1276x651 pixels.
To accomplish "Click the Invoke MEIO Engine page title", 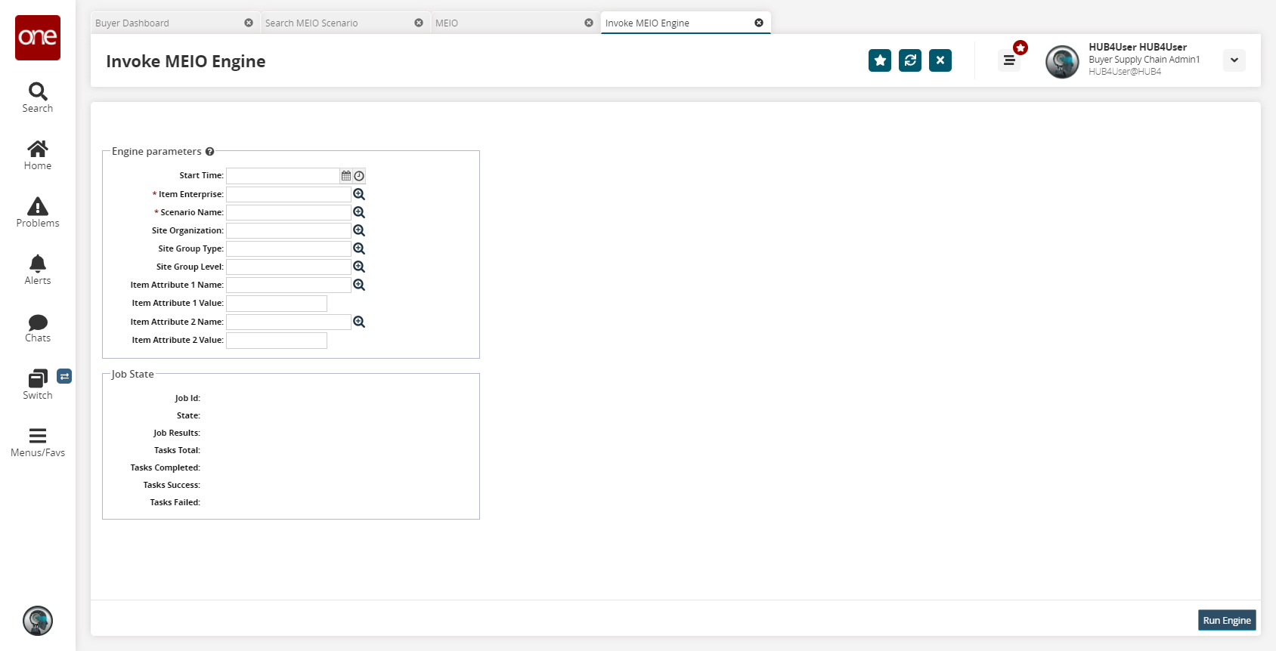I will click(186, 61).
